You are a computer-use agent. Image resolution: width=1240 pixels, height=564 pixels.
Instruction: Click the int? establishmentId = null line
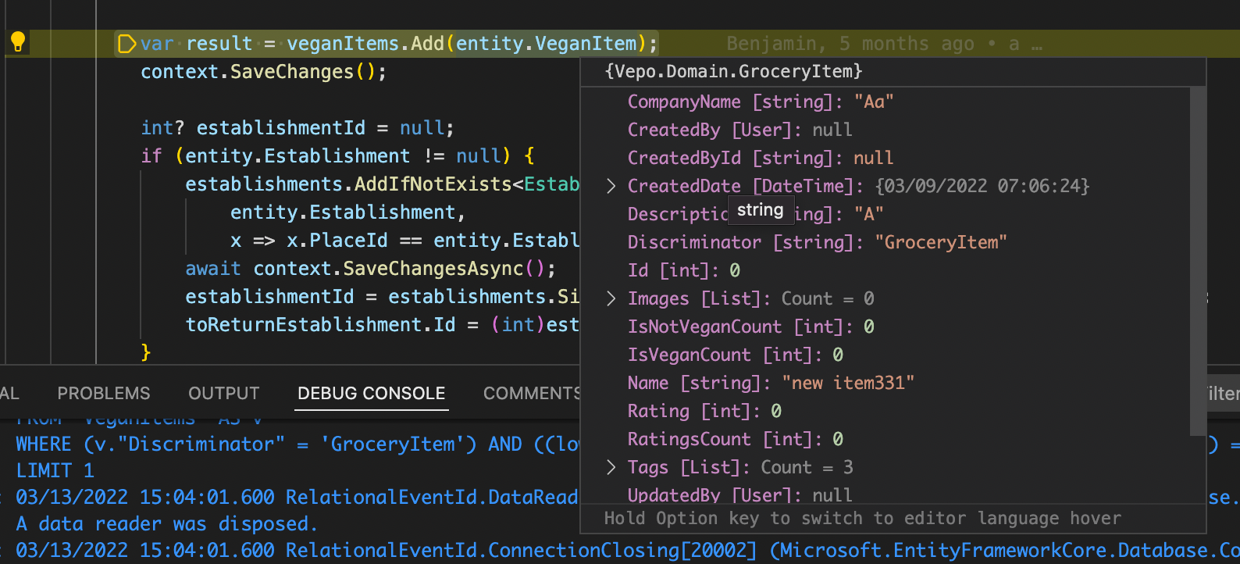[298, 128]
